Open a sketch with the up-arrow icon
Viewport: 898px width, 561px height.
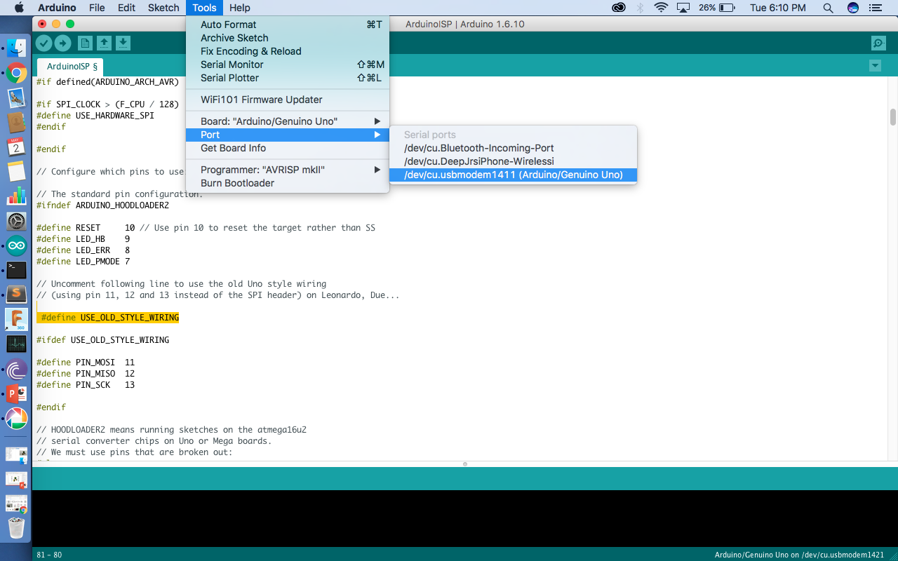tap(104, 43)
